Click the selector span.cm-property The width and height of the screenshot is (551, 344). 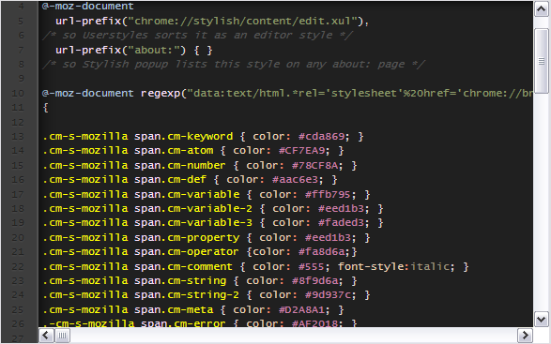(x=187, y=238)
